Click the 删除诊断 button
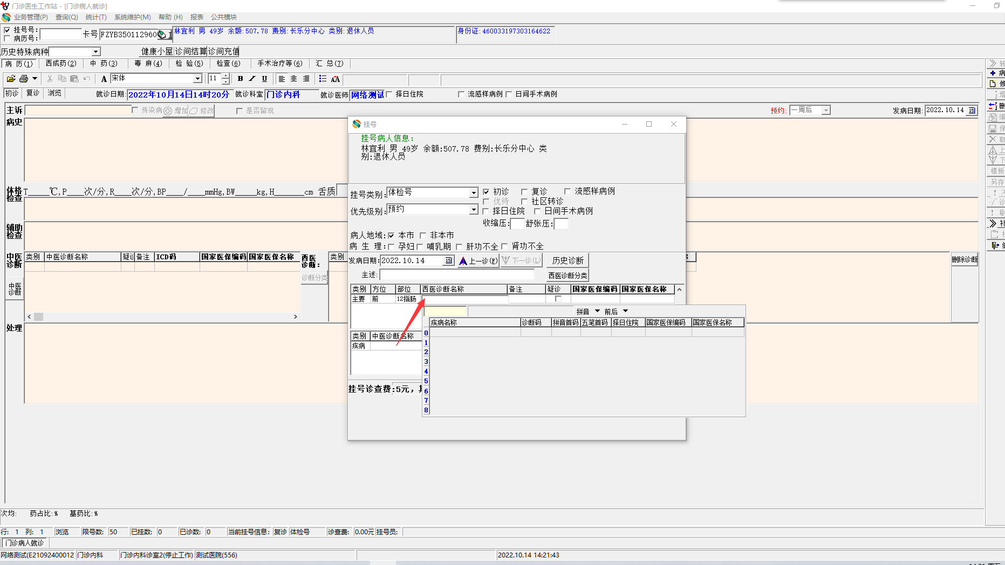 coord(965,259)
